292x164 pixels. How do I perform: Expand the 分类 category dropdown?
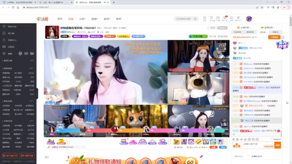(82, 19)
